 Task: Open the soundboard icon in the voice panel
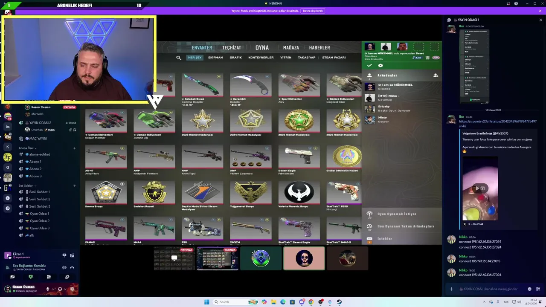tap(67, 277)
